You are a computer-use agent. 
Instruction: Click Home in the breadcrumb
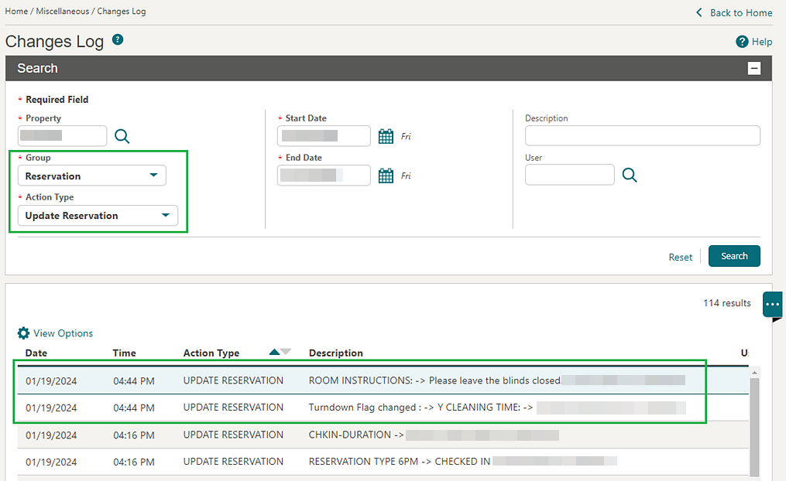click(x=16, y=11)
